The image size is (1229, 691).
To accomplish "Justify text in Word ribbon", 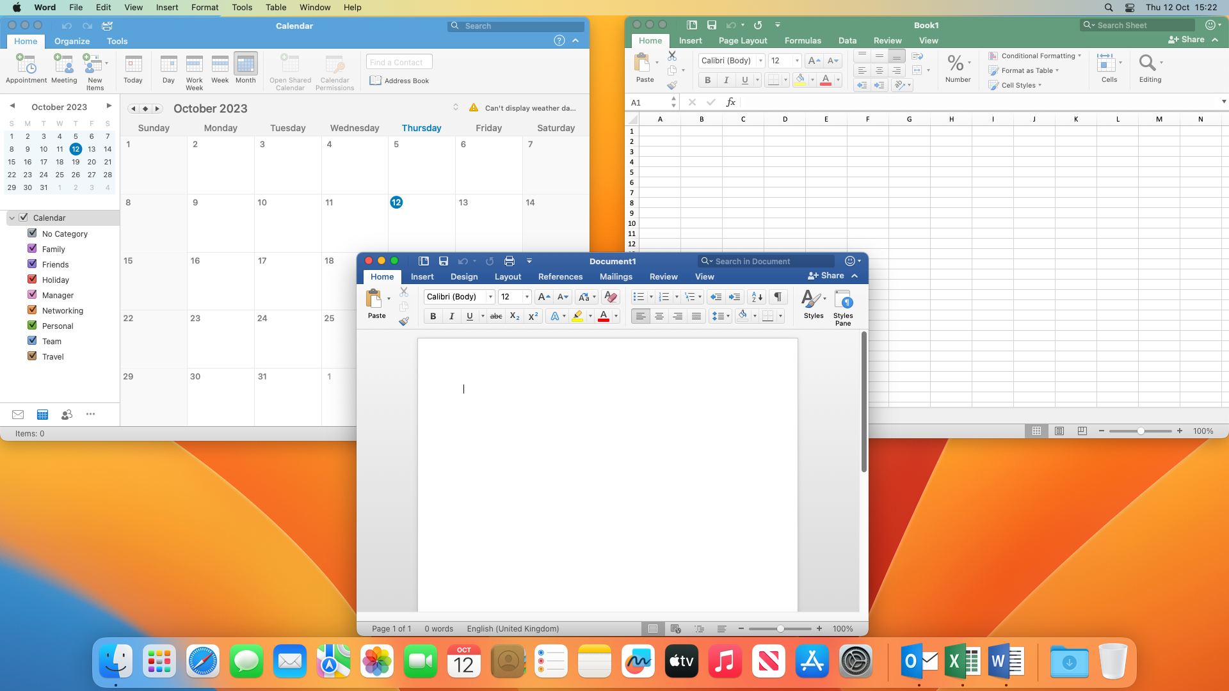I will tap(696, 316).
